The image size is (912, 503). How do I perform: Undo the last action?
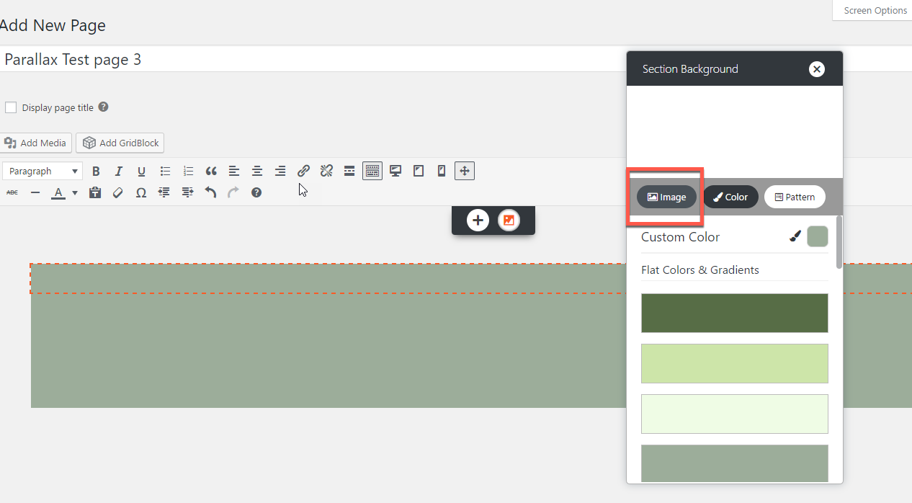point(210,192)
